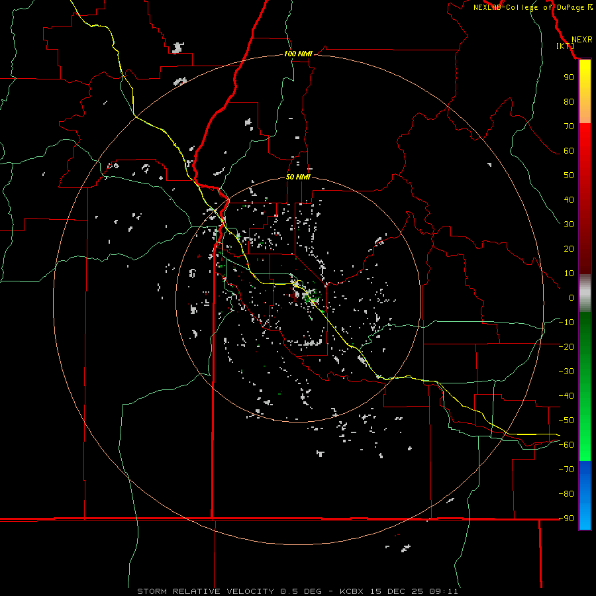Screen dimensions: 596x596
Task: Click the positive 80 scale value
Action: tap(569, 101)
